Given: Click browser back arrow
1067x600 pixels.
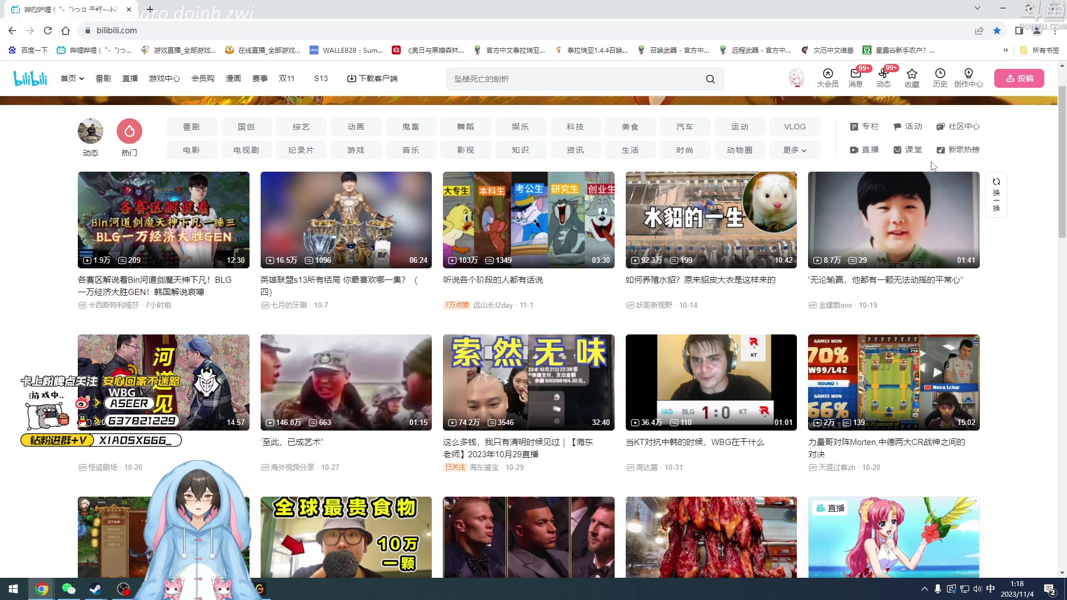Looking at the screenshot, I should pyautogui.click(x=12, y=31).
